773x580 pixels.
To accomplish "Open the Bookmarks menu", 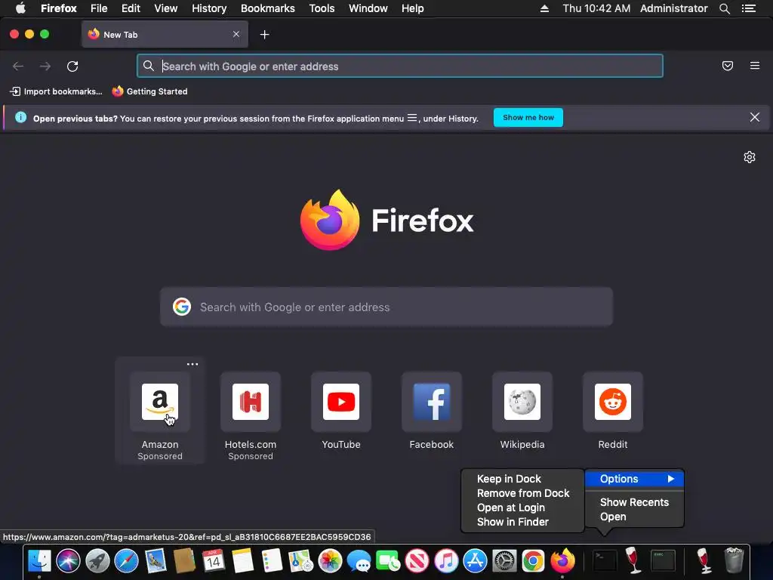I will point(268,8).
